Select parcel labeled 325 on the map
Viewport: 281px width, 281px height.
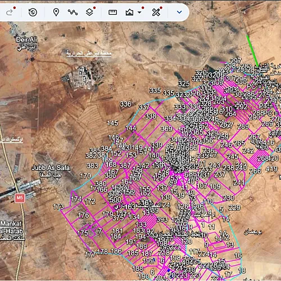coord(184,84)
